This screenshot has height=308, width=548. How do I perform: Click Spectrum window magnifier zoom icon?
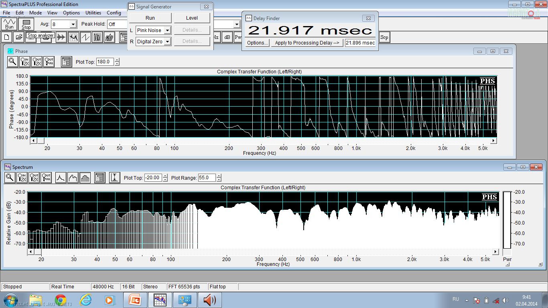(x=10, y=177)
